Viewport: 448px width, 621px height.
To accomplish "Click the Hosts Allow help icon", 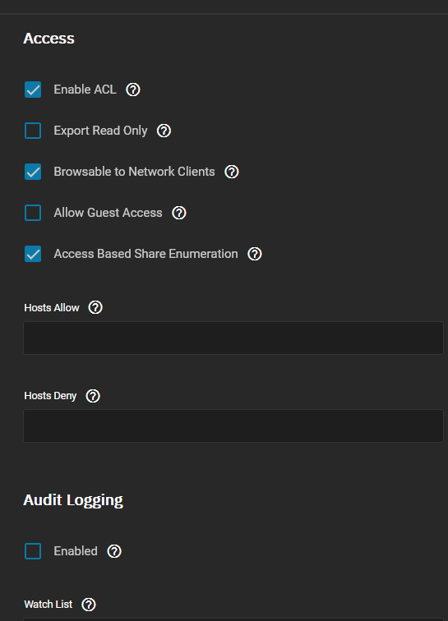I will 95,307.
